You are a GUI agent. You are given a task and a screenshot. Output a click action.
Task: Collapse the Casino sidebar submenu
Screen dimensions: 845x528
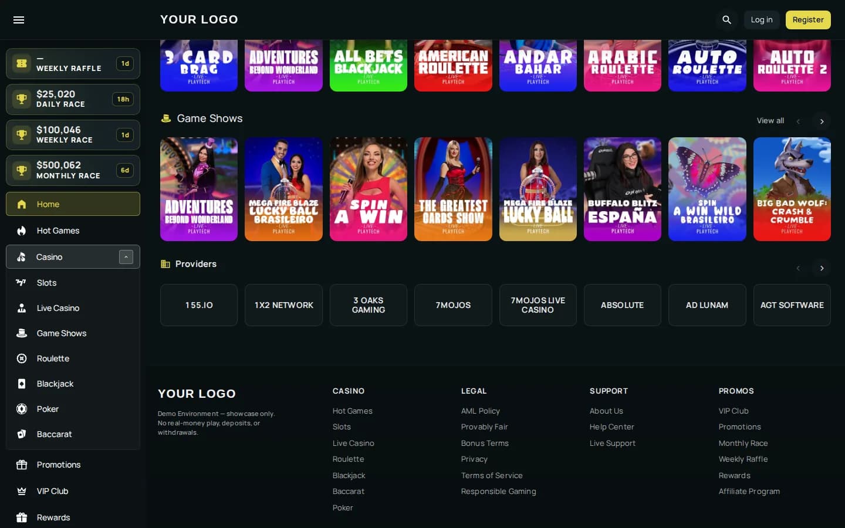coord(126,257)
